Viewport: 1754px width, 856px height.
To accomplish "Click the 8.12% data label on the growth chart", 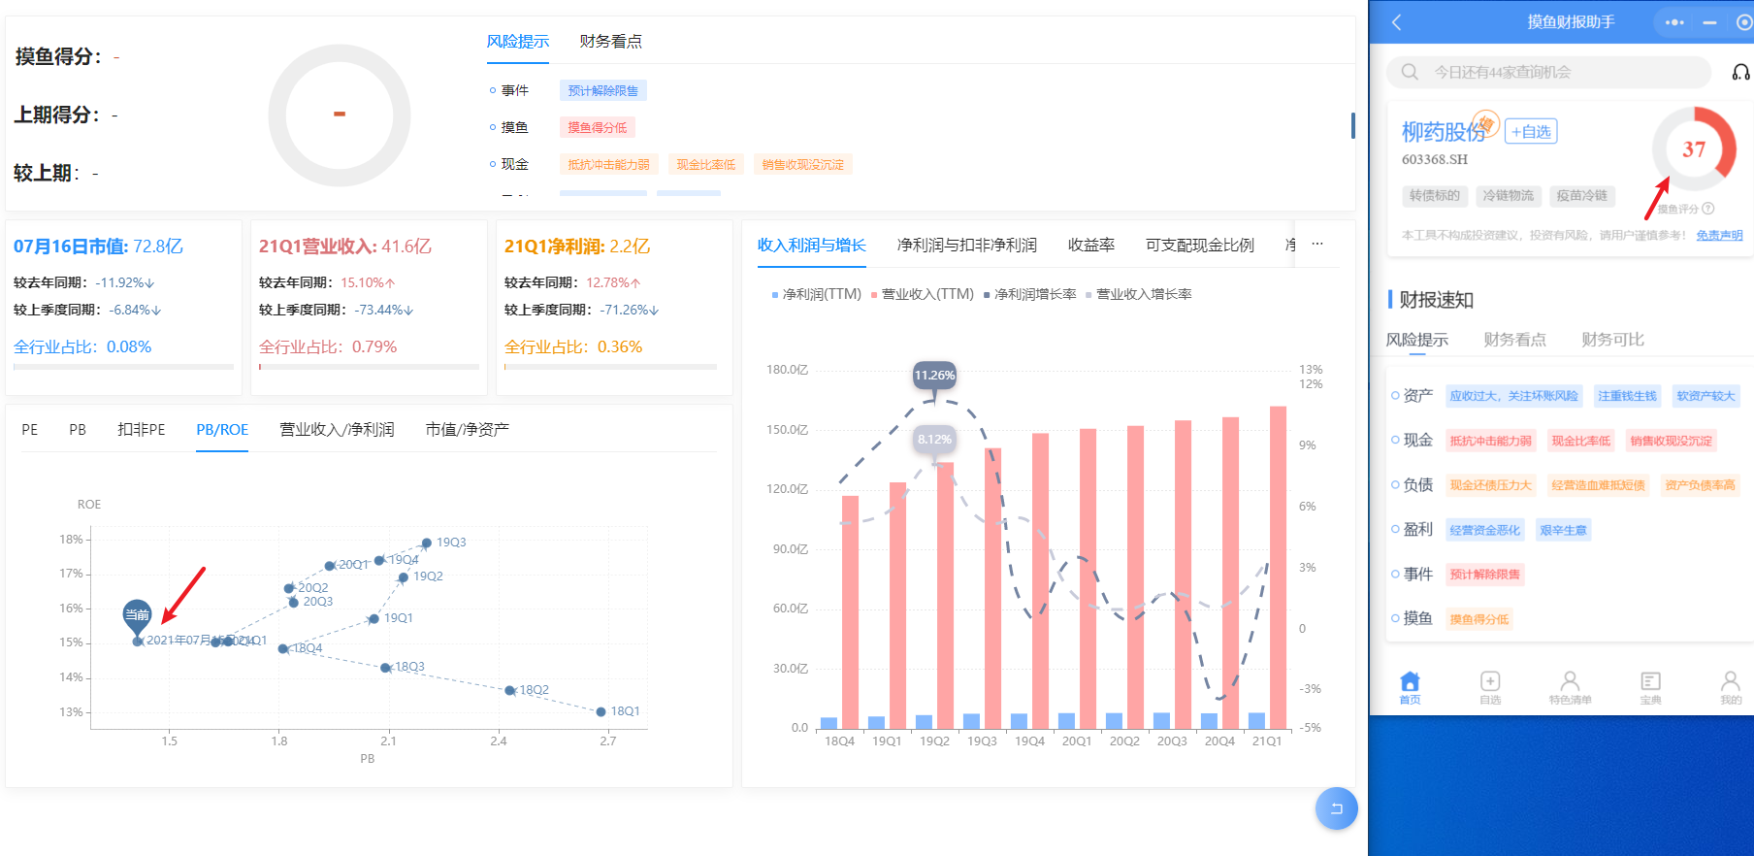I will click(x=934, y=440).
